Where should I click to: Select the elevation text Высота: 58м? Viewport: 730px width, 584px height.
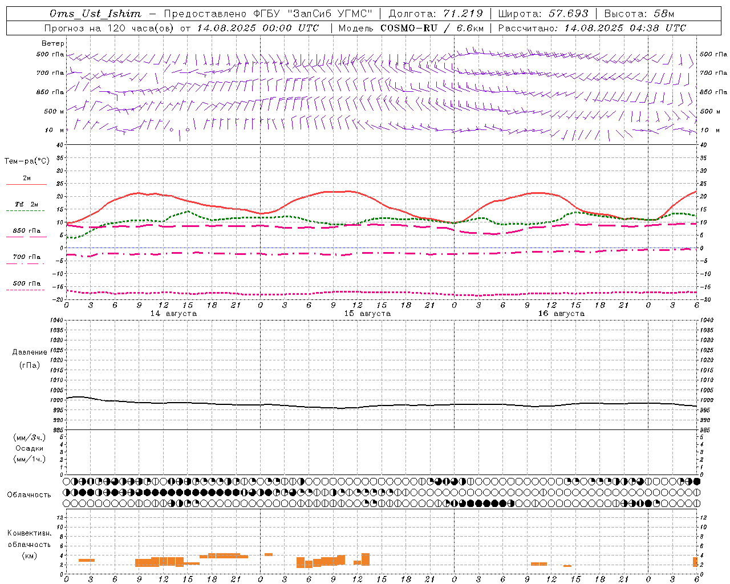639,14
